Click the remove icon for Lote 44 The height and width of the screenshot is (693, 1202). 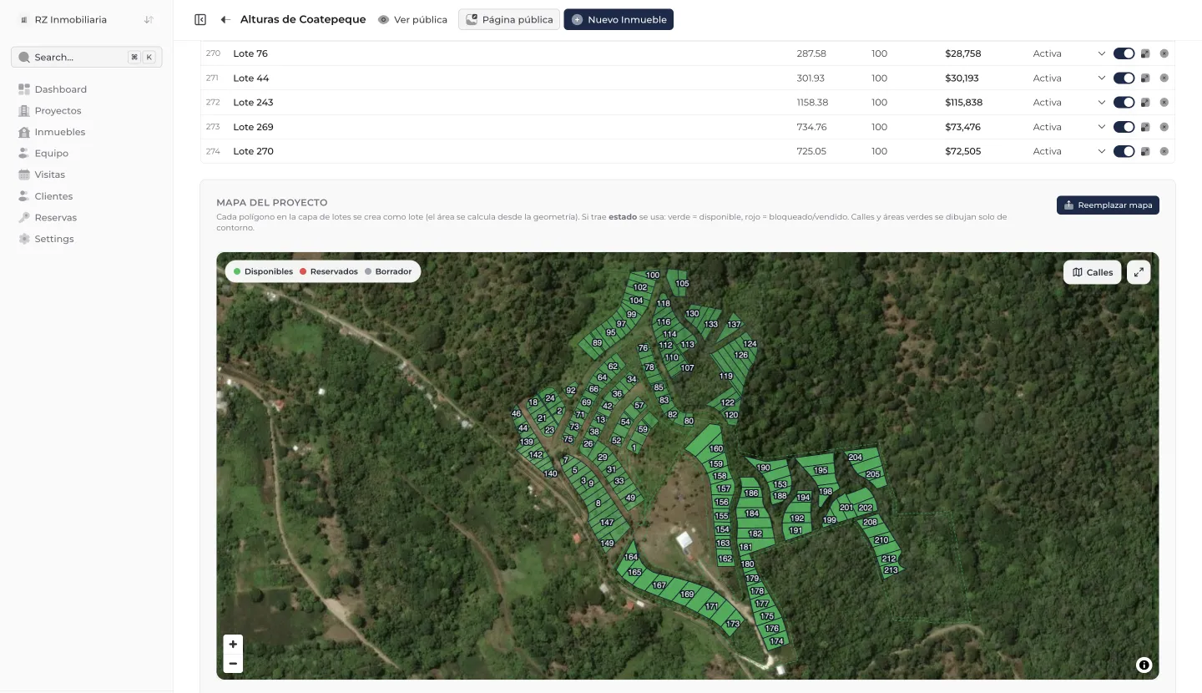pos(1164,78)
